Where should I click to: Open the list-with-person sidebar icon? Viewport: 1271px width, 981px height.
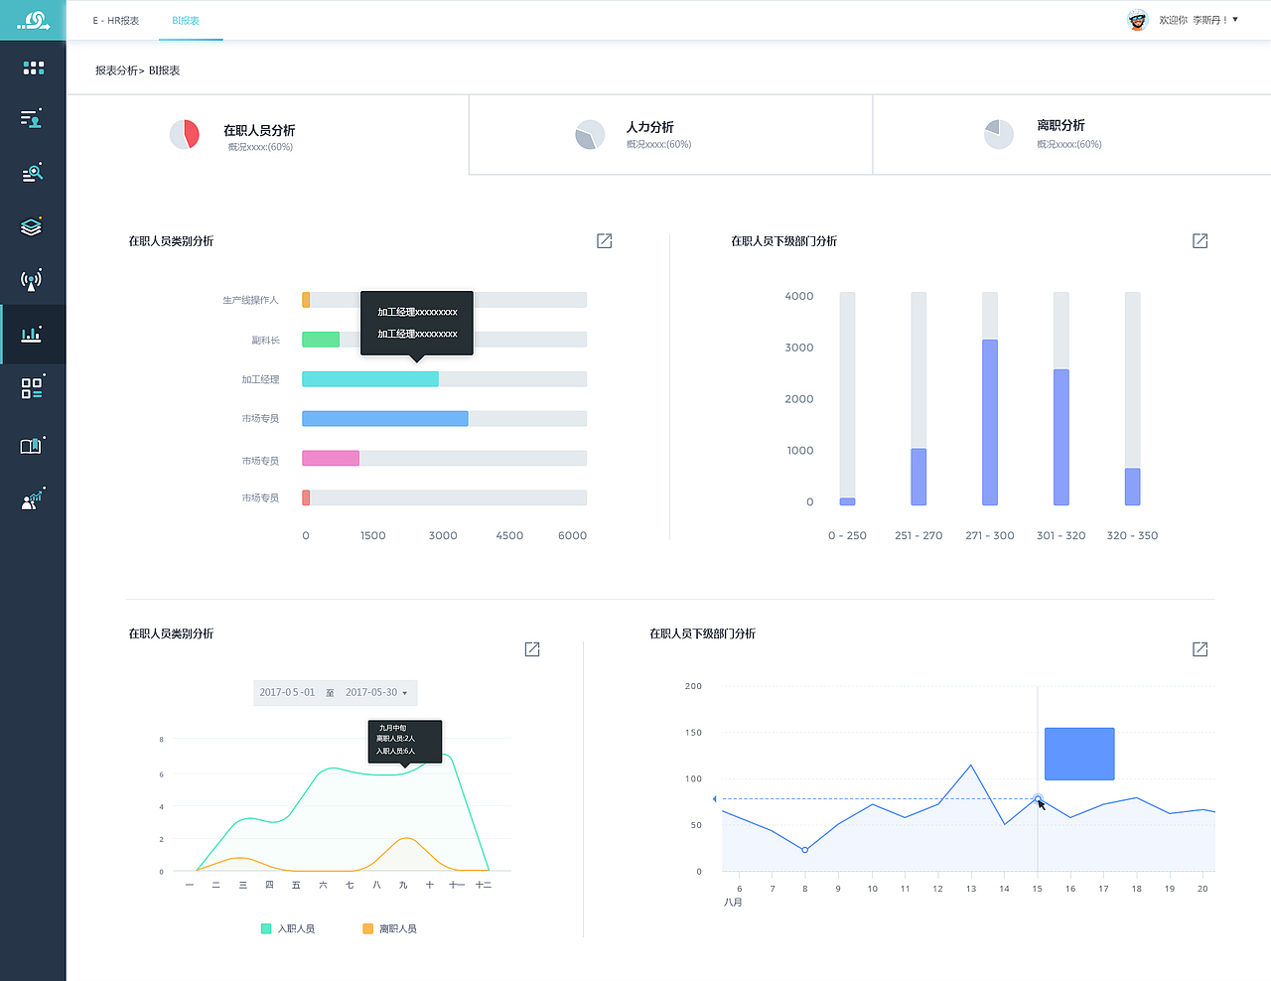coord(32,119)
